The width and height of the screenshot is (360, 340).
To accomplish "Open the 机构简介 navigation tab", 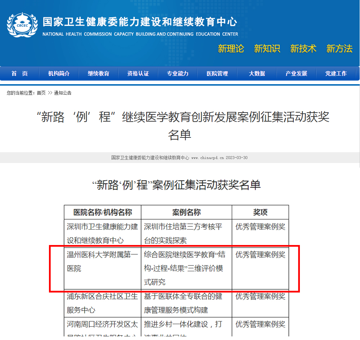I will pyautogui.click(x=59, y=73).
